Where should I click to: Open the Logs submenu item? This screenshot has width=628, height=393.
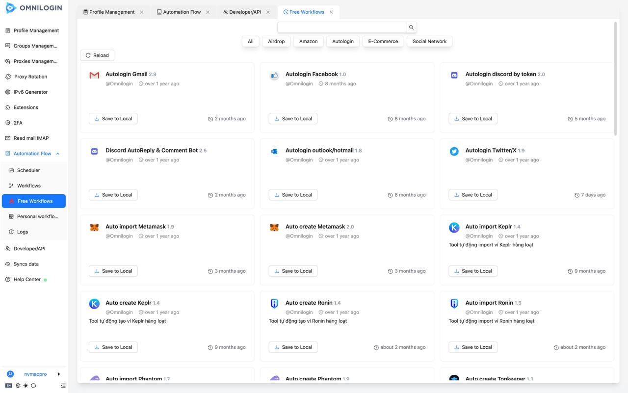click(x=34, y=232)
